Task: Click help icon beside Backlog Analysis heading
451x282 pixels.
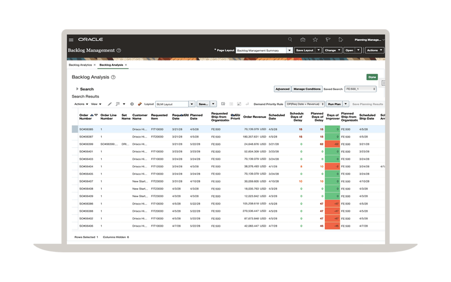Action: click(113, 77)
